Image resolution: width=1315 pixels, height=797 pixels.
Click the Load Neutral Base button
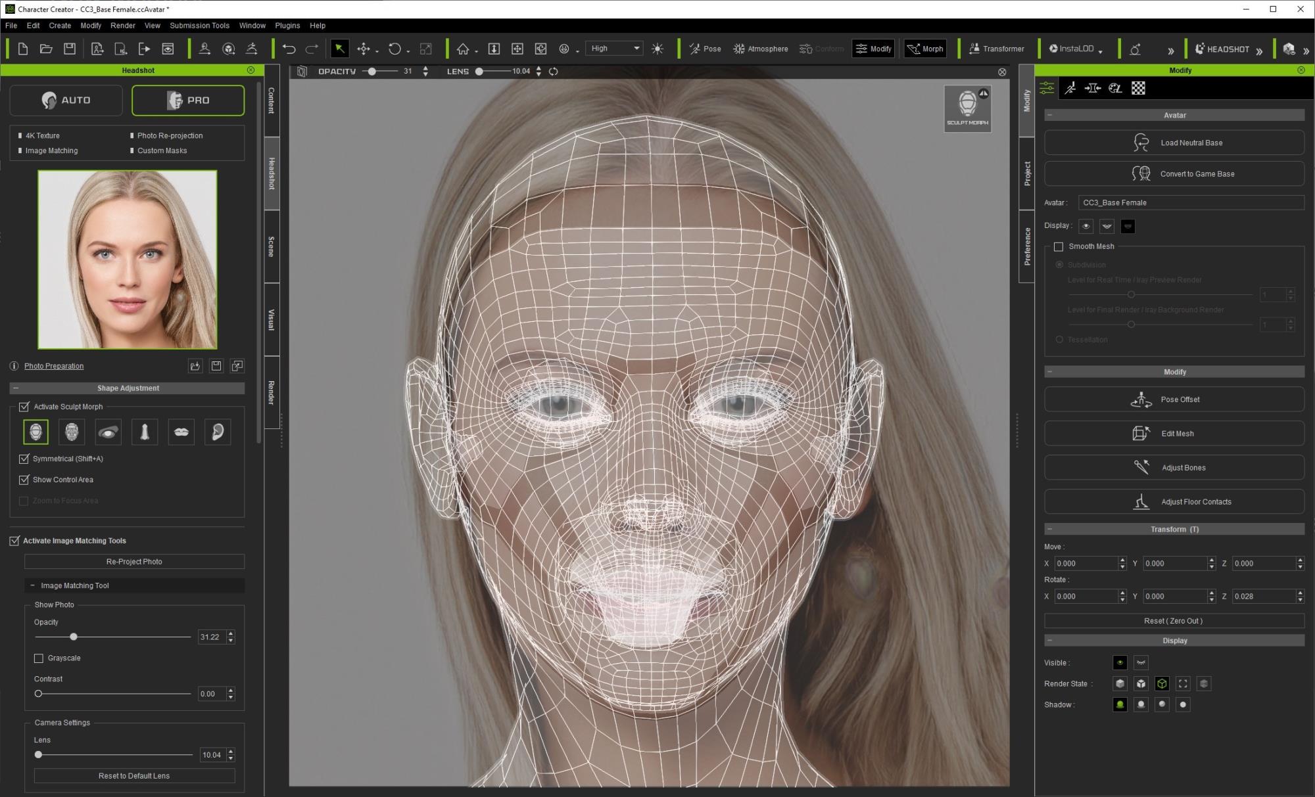click(1174, 142)
